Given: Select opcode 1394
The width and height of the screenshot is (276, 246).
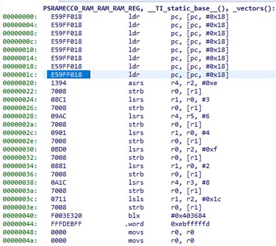Looking at the screenshot, I should click(x=59, y=83).
